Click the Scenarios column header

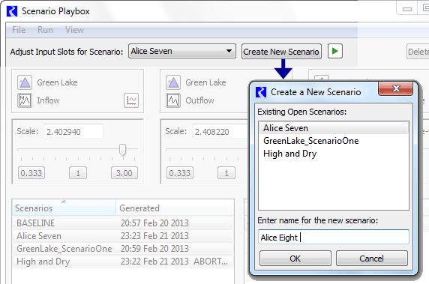tap(64, 208)
